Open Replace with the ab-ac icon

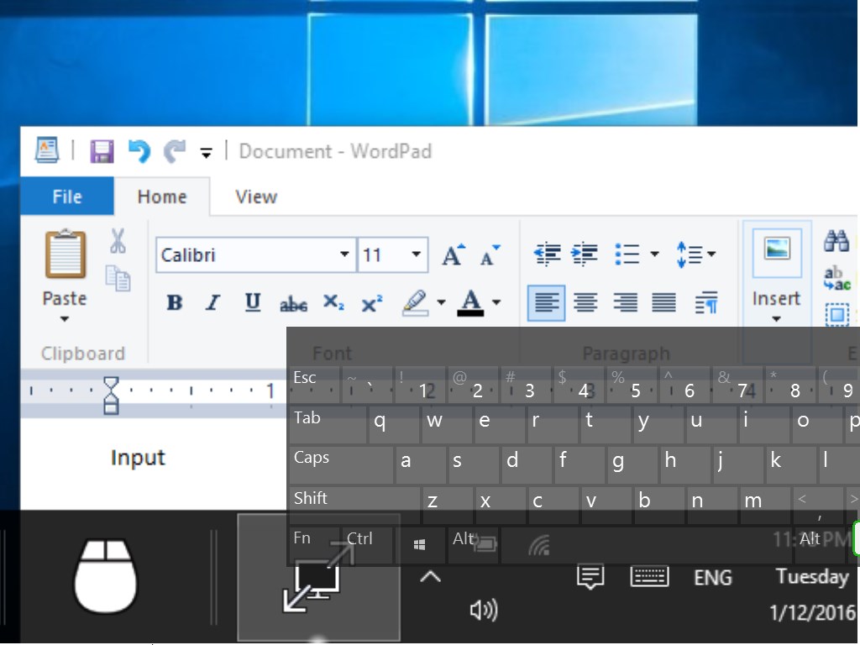(836, 278)
